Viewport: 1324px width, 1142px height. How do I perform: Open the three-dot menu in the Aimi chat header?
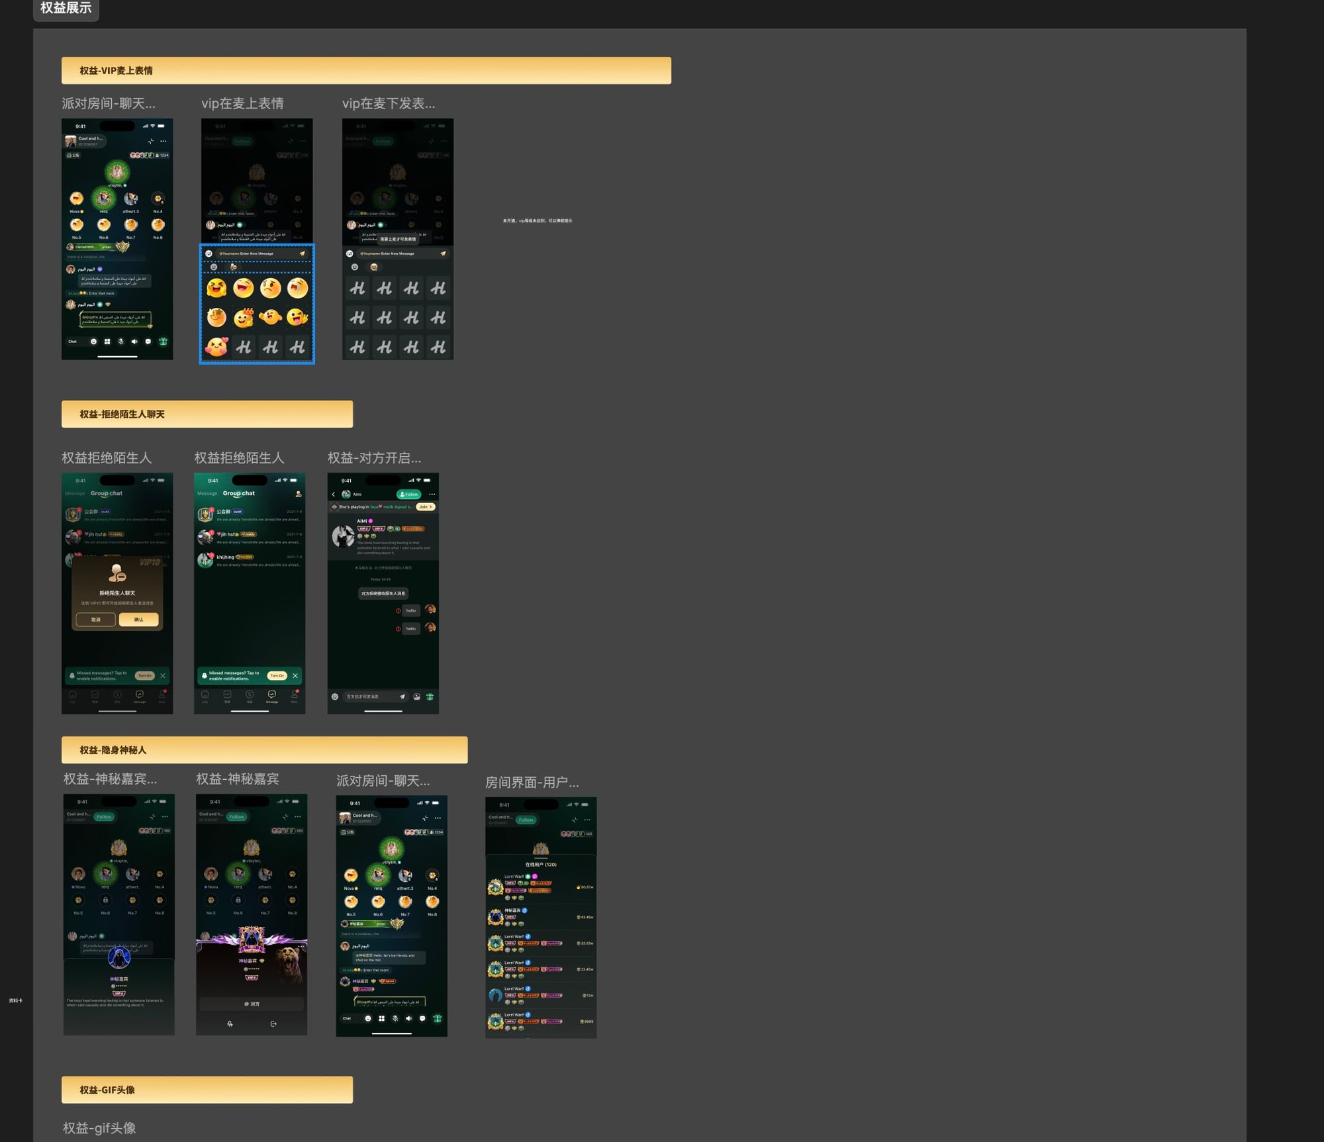coord(432,495)
